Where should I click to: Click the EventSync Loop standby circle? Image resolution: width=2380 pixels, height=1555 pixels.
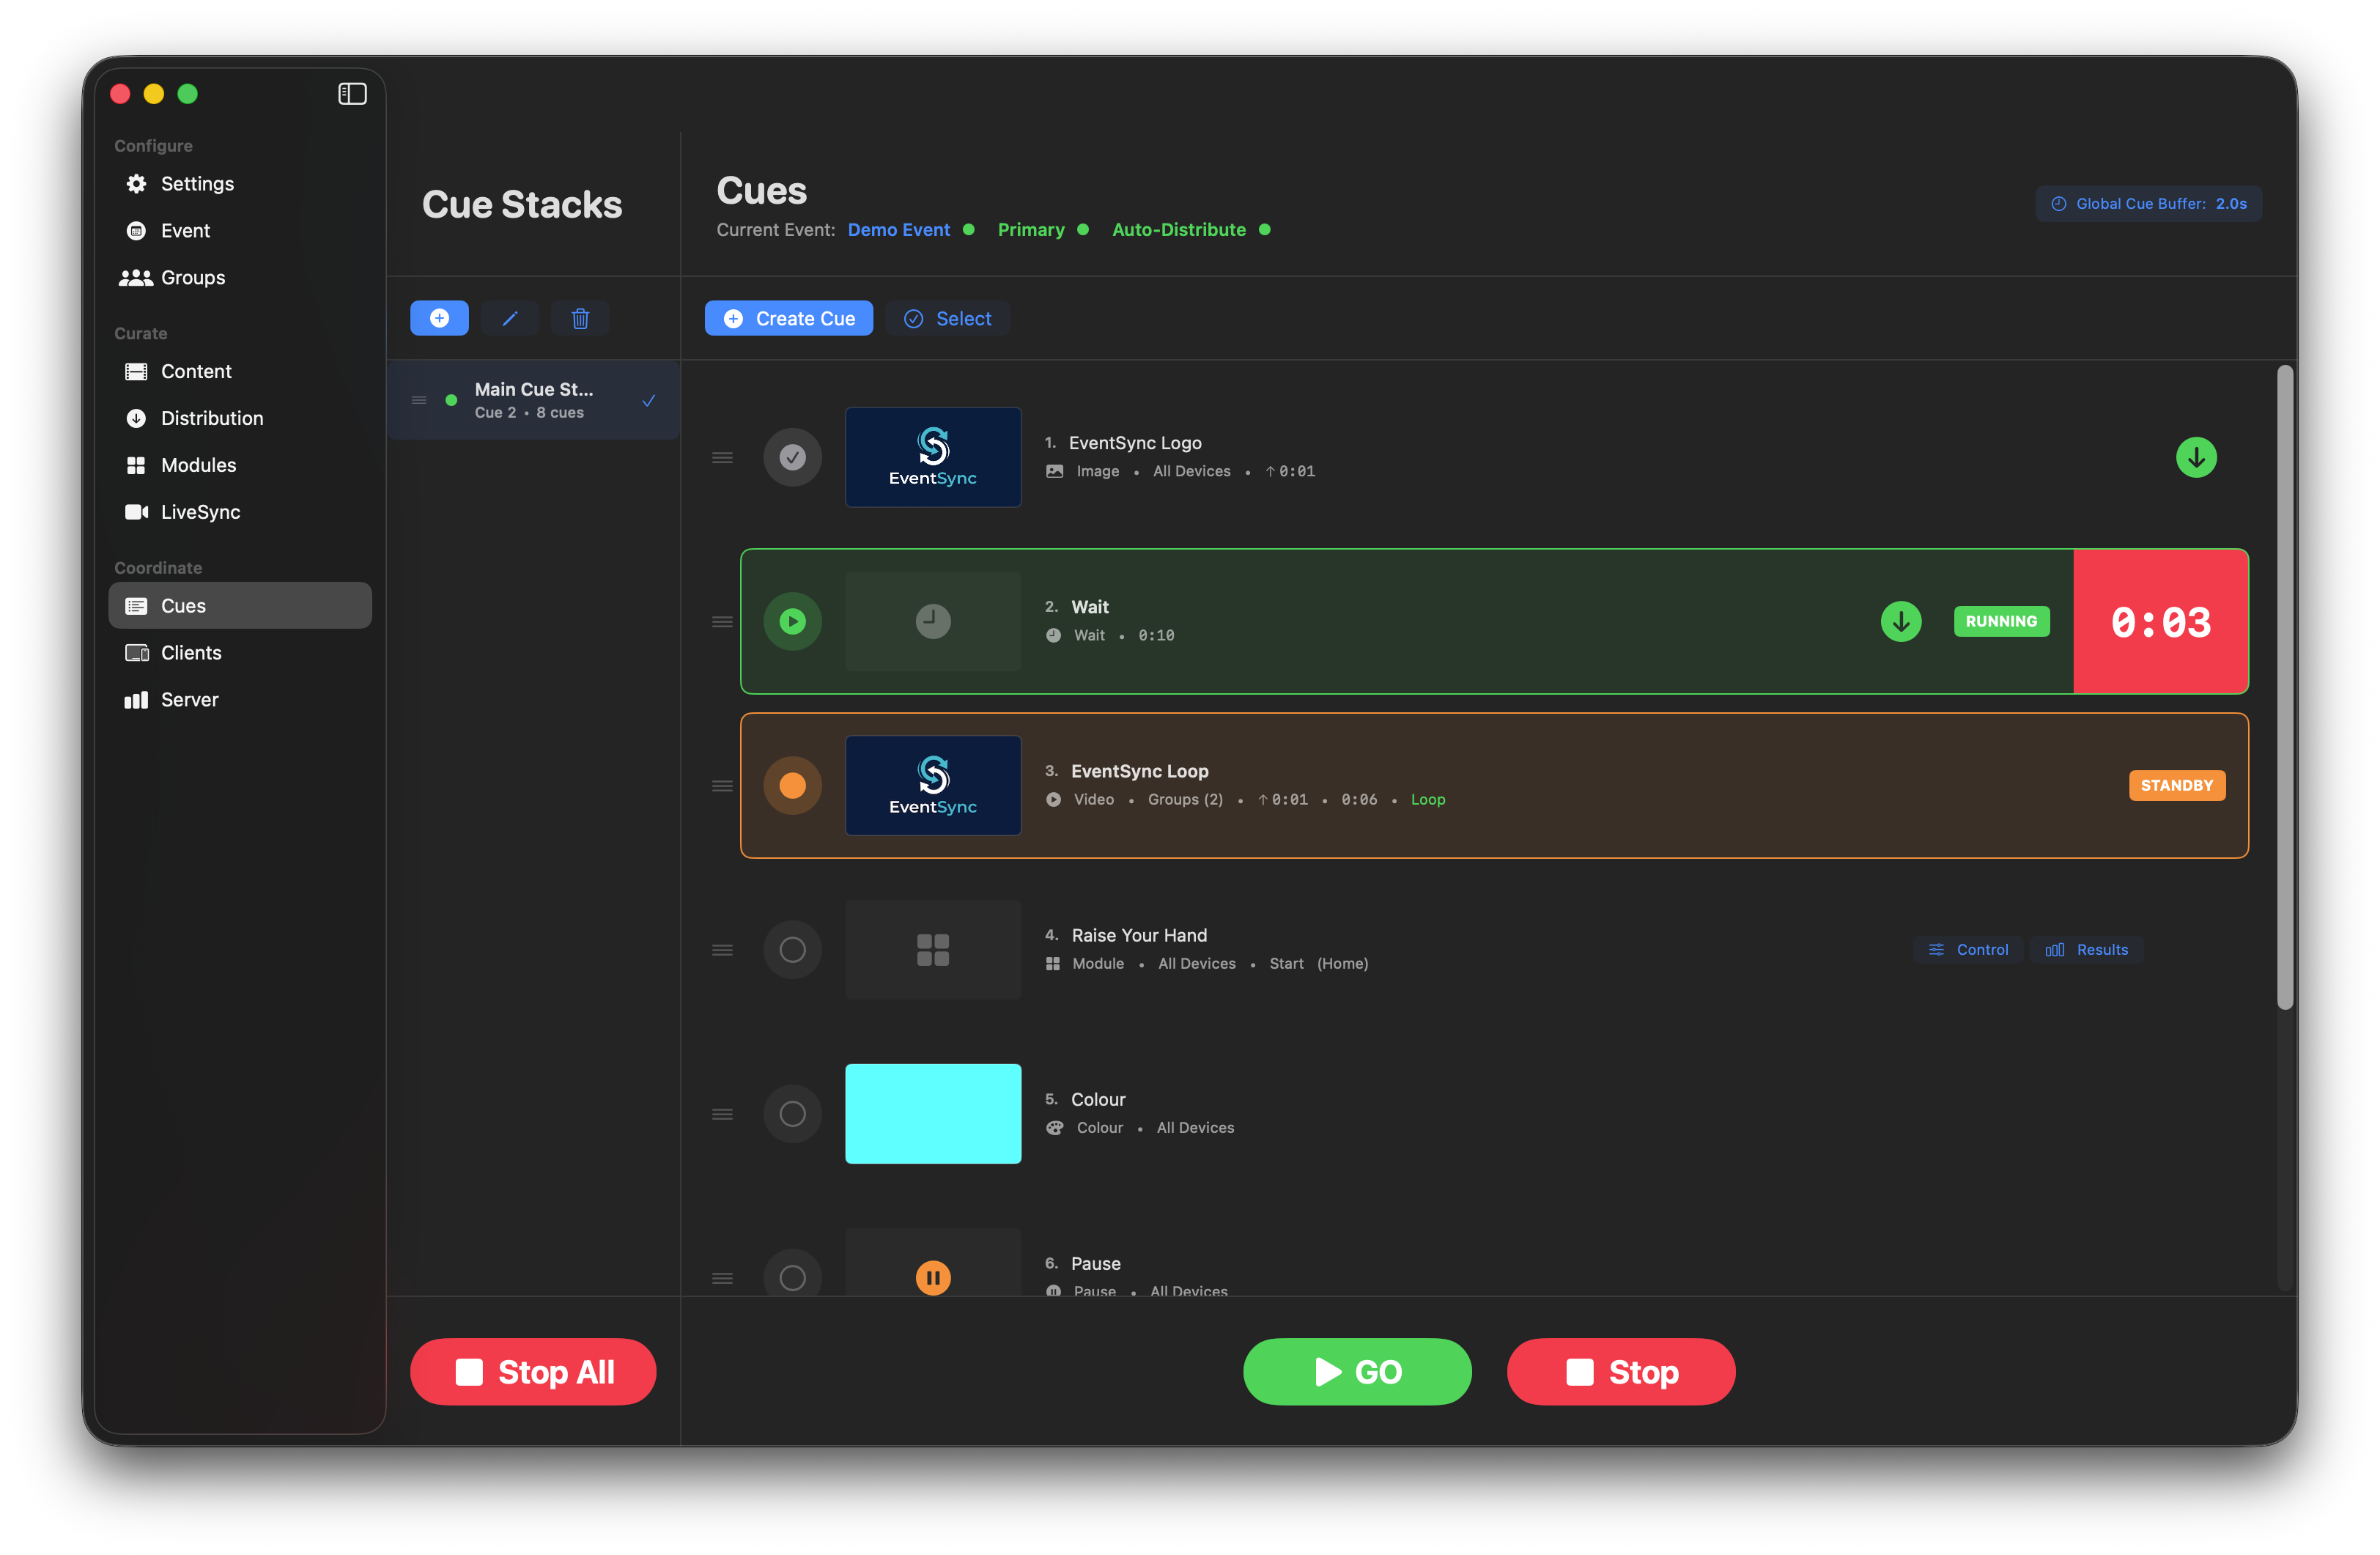coord(793,786)
